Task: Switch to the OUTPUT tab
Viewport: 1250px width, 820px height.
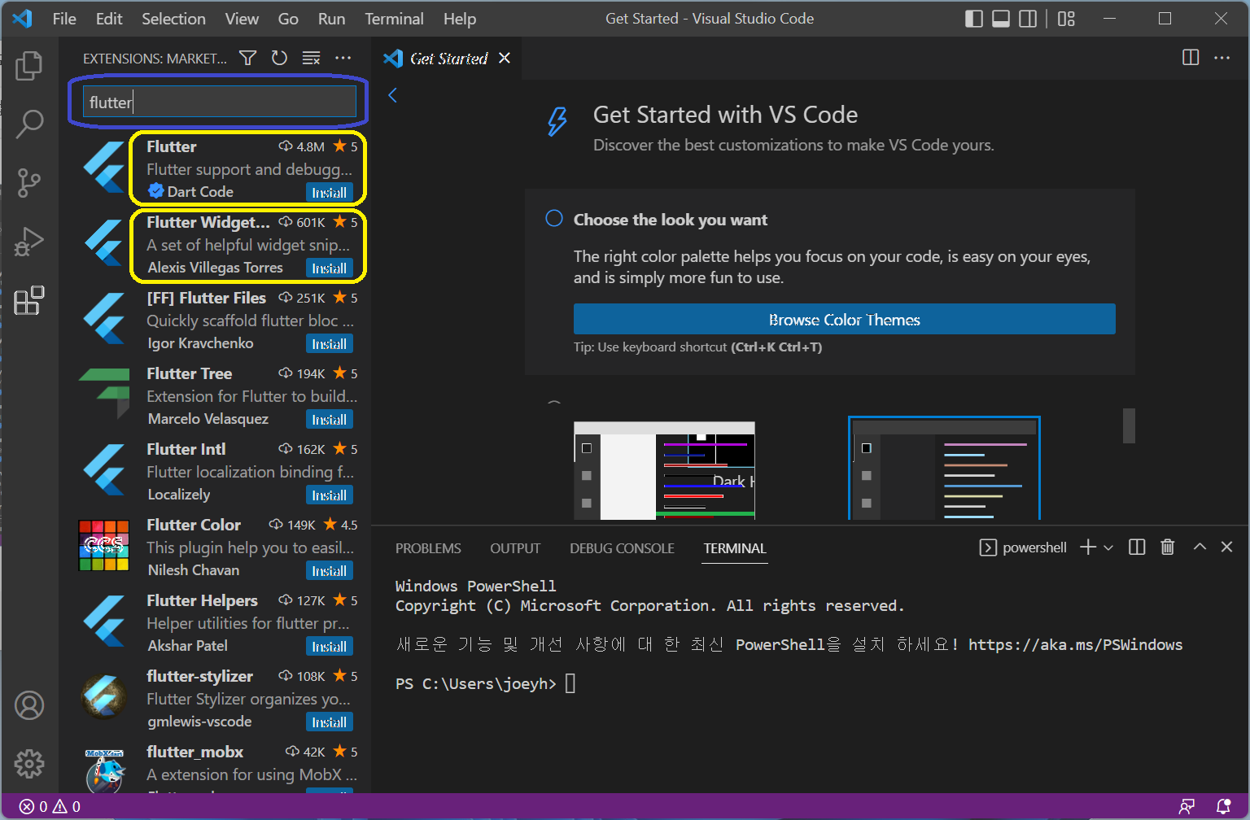Action: click(x=515, y=548)
